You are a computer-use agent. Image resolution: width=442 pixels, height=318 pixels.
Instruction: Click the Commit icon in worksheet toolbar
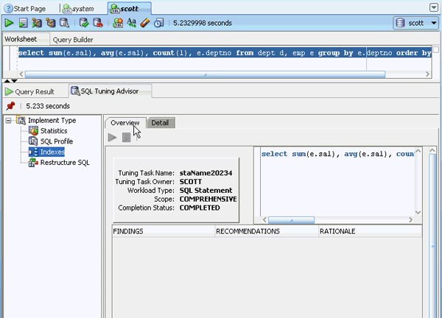[84, 23]
